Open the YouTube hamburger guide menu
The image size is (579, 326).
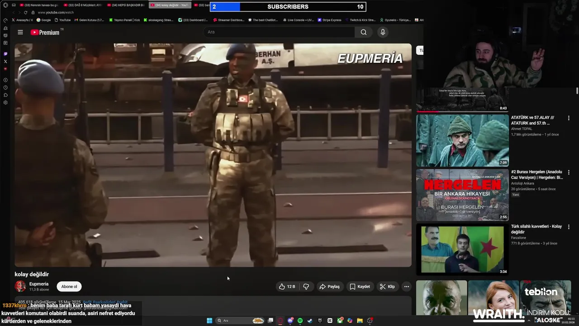pyautogui.click(x=20, y=32)
